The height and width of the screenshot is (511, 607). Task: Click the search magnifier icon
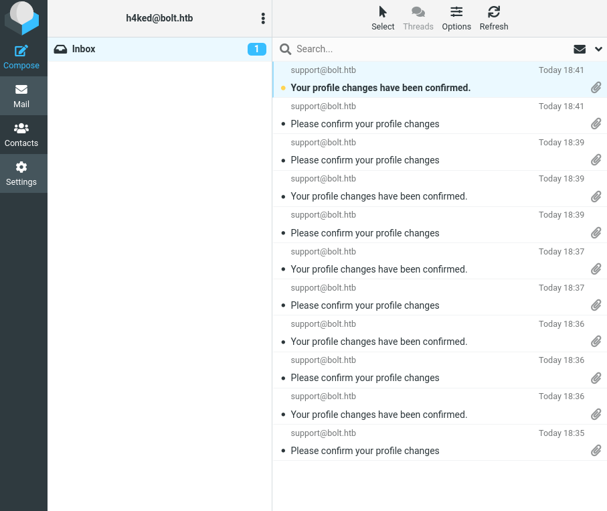285,49
